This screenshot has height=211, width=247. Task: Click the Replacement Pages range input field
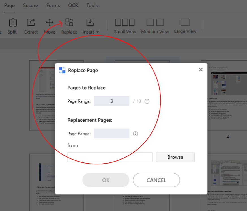coord(111,134)
